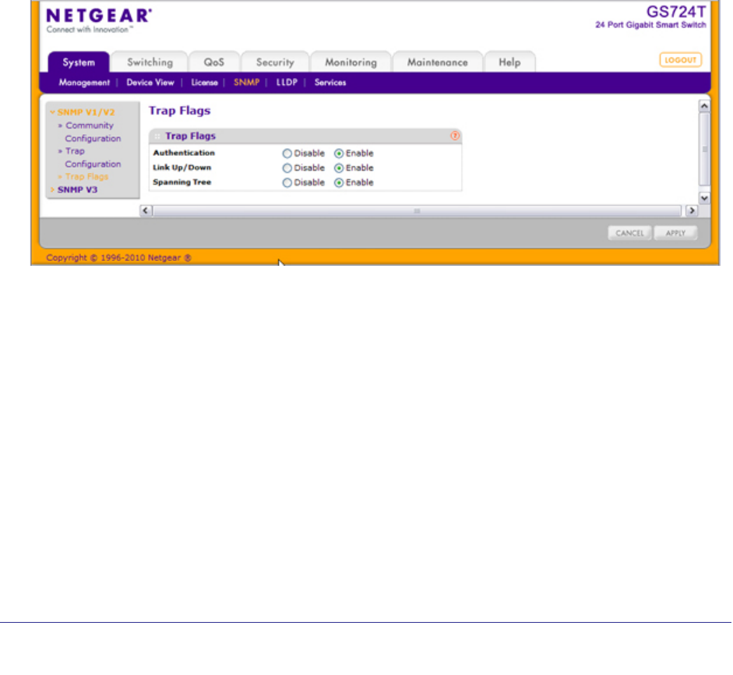Go to the Services submenu
Screen dimensions: 733x675
pos(330,83)
